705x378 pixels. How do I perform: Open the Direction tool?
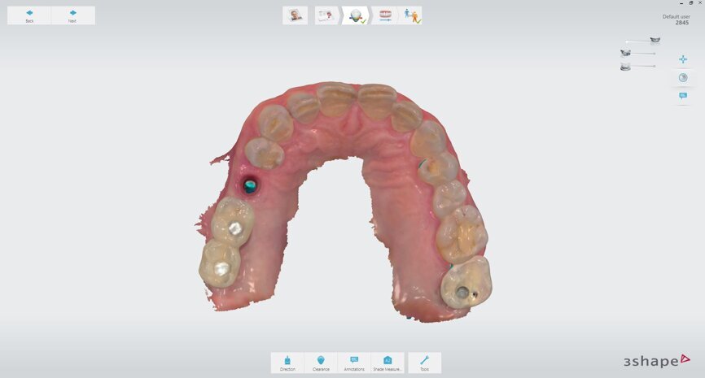click(x=287, y=363)
